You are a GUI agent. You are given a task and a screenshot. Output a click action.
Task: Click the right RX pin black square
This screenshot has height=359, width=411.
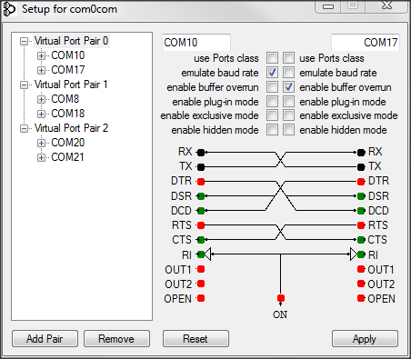pyautogui.click(x=361, y=153)
